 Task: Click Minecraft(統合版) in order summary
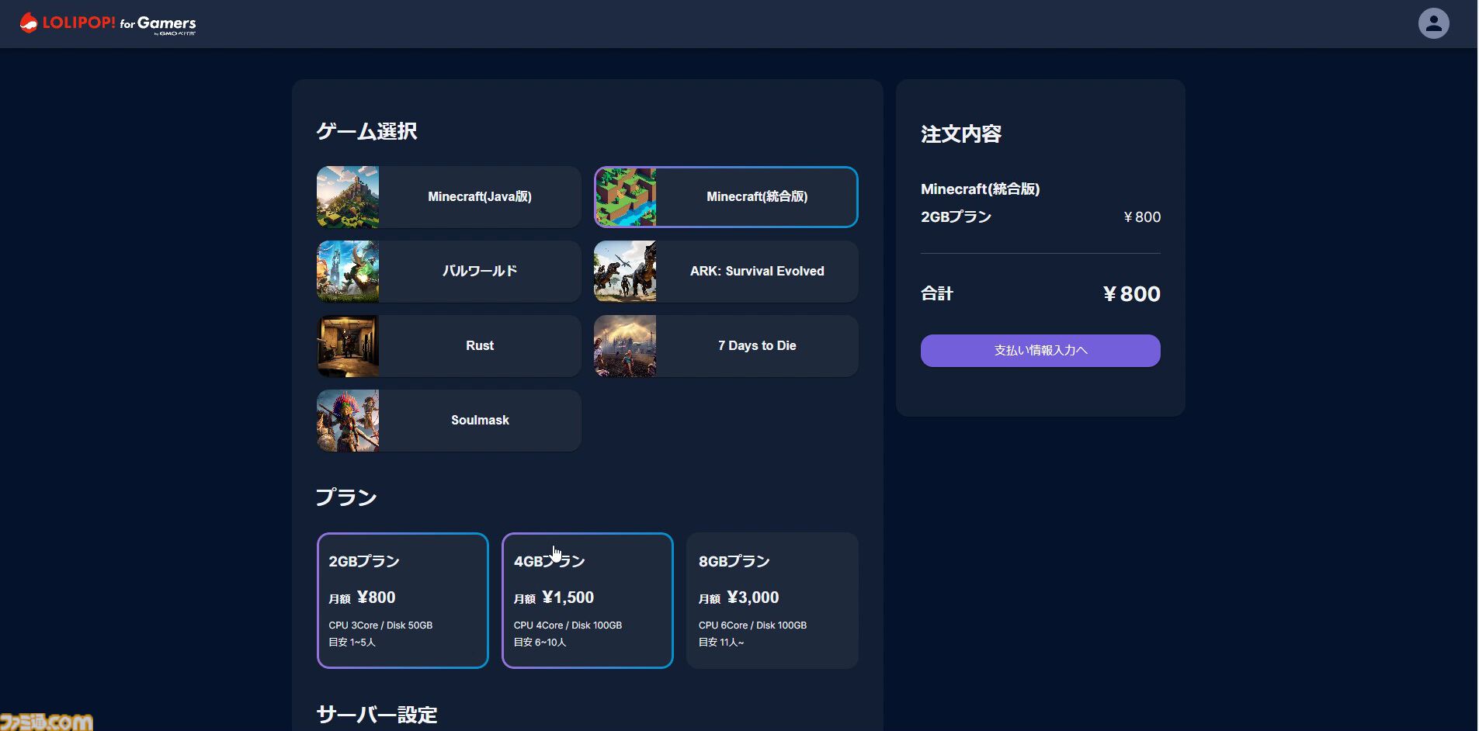click(980, 189)
